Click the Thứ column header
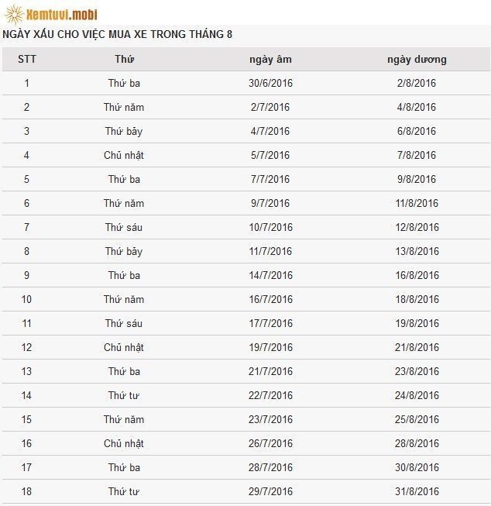 tap(124, 59)
